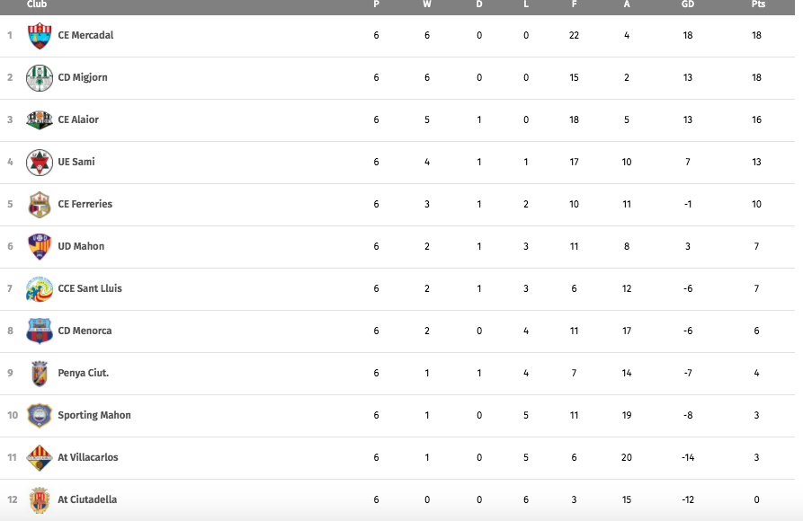Open the CE Alaior crest icon
803x521 pixels.
(40, 119)
